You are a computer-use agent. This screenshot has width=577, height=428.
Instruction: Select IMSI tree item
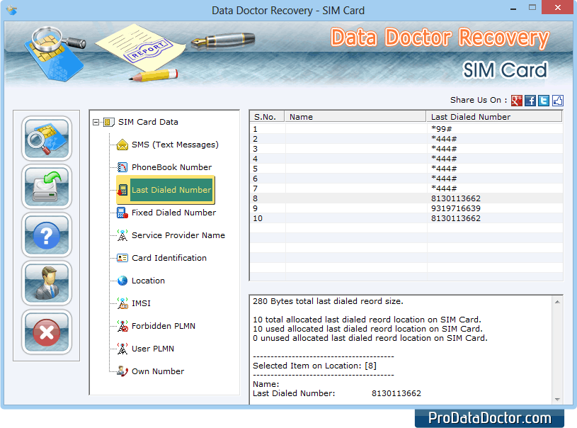tap(142, 303)
